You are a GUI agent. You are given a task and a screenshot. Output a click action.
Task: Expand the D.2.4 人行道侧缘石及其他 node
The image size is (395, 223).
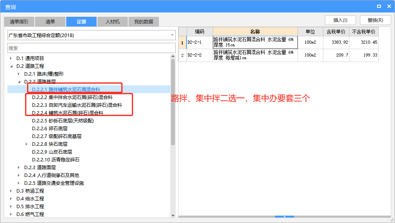(x=19, y=175)
